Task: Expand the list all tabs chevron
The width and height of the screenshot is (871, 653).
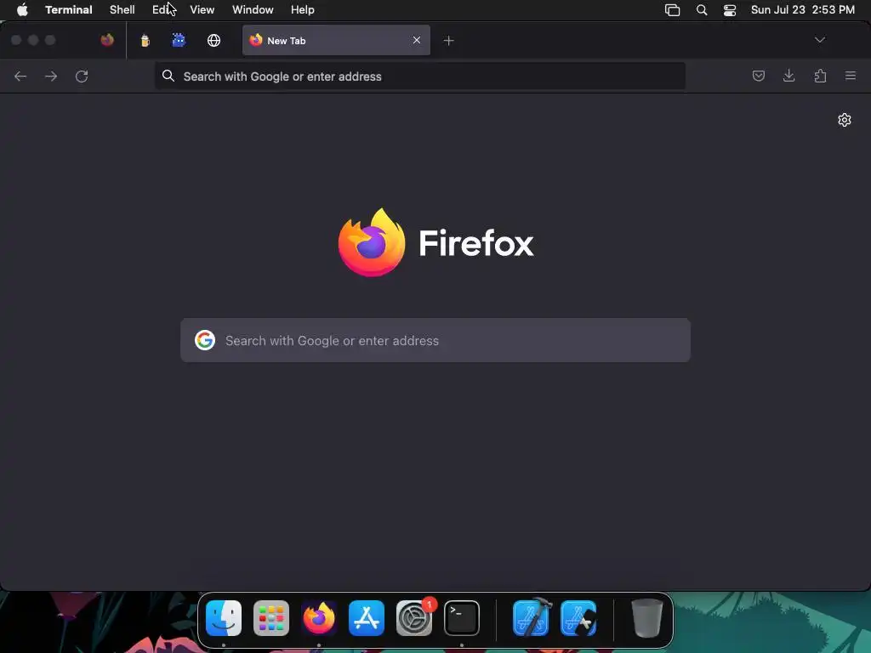Action: tap(820, 40)
